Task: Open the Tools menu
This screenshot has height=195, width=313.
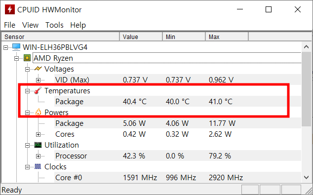Action: pyautogui.click(x=54, y=25)
